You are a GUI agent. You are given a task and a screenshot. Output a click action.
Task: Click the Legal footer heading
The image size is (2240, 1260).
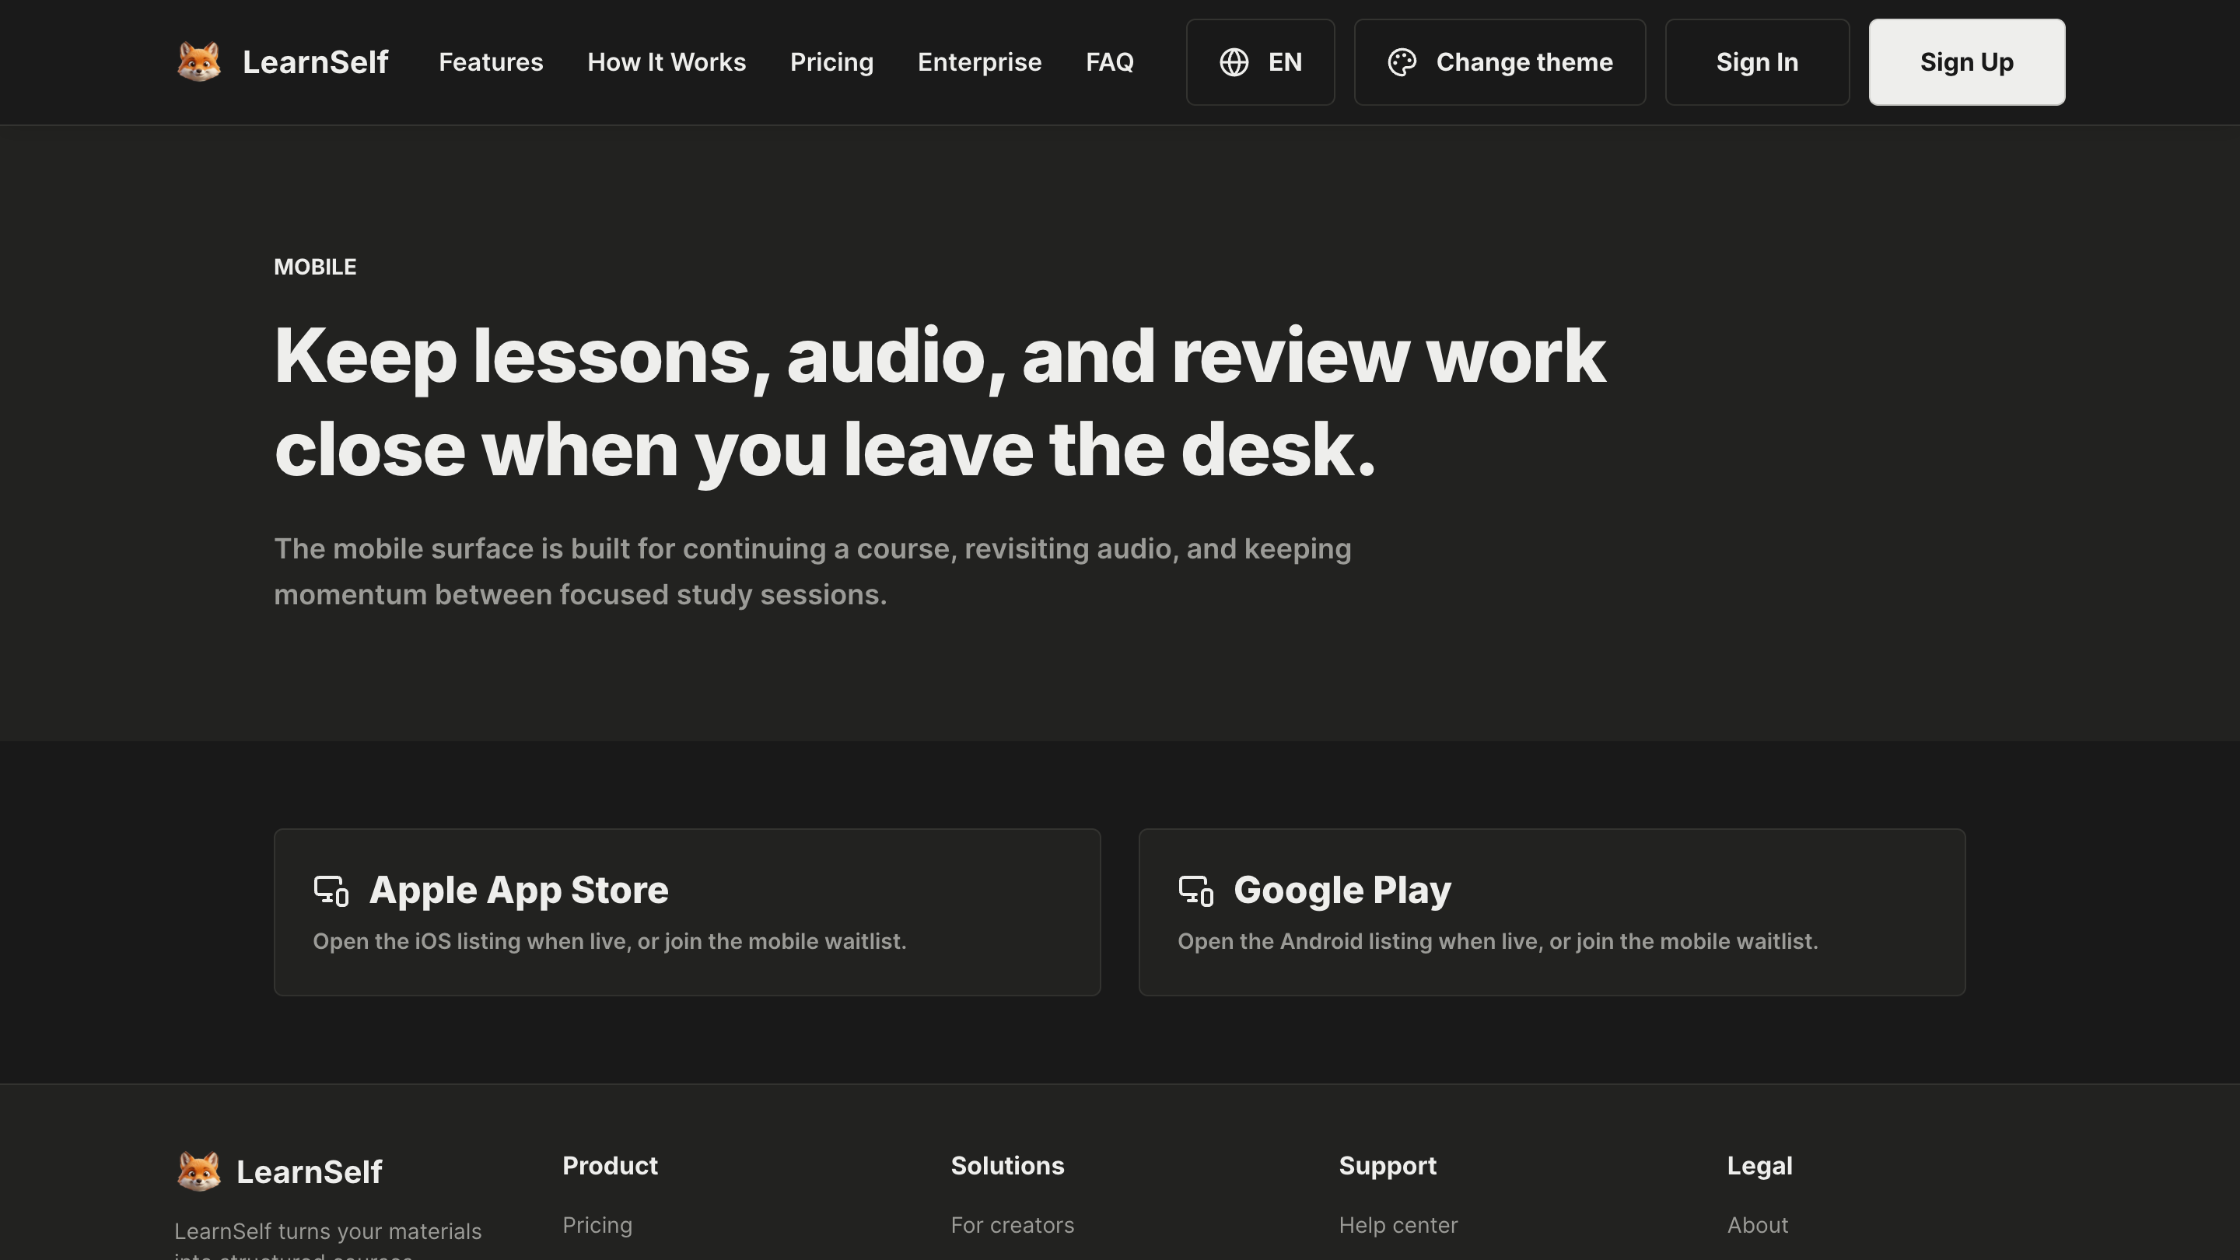tap(1759, 1165)
